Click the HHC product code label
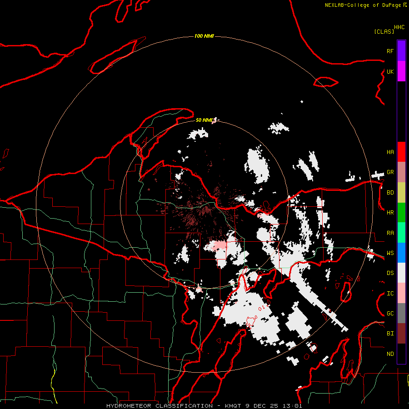The height and width of the screenshot is (409, 409). pyautogui.click(x=399, y=27)
